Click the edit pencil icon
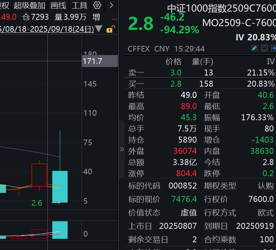The height and width of the screenshot is (250, 276). pos(254,49)
